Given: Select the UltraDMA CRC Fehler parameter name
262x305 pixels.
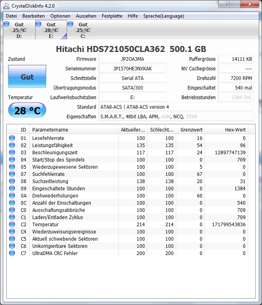Looking at the screenshot, I should (x=55, y=253).
